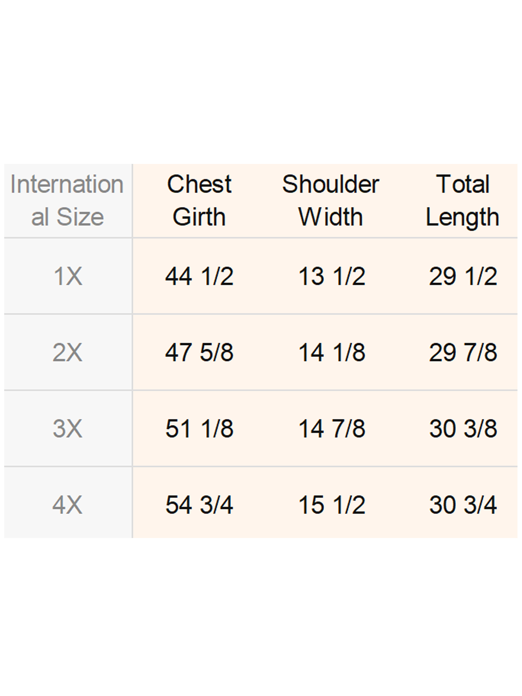Click the Shoulder Width column header
Image resolution: width=522 pixels, height=696 pixels.
point(331,200)
